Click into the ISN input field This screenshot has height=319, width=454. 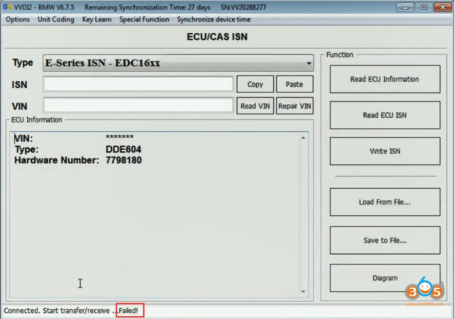pyautogui.click(x=138, y=84)
